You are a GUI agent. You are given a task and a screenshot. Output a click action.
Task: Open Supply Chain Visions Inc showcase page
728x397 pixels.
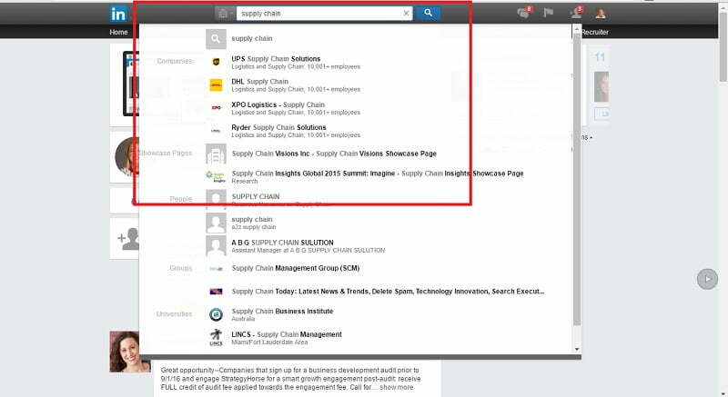[x=334, y=154]
